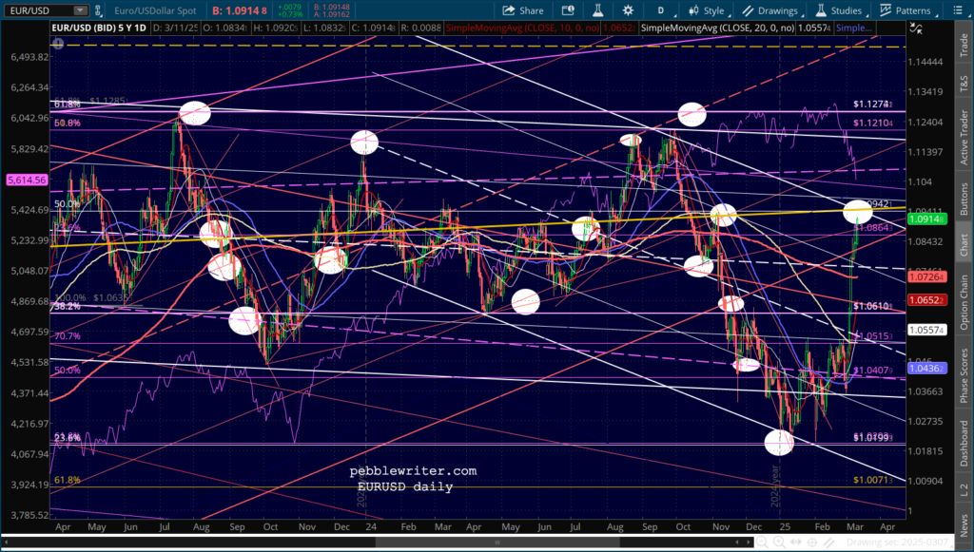Open the Phase Scores side tab

coord(964,376)
